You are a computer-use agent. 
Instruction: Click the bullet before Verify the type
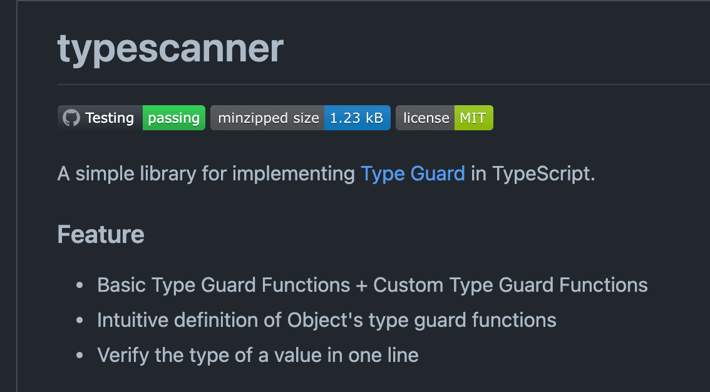(x=80, y=355)
